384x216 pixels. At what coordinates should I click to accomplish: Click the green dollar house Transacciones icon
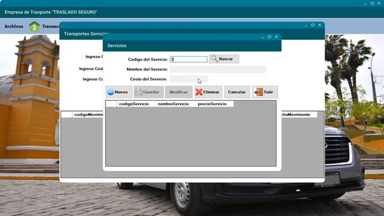(x=34, y=26)
